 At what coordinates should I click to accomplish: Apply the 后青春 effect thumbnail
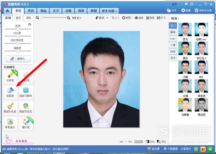(185, 105)
